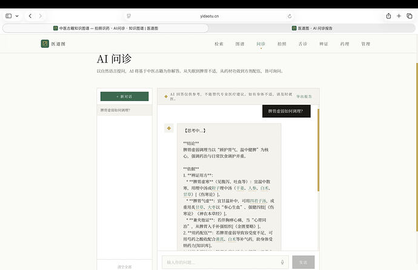Image resolution: width=418 pixels, height=270 pixels.
Task: Open the 大枣 herb link
Action: [x=211, y=207]
